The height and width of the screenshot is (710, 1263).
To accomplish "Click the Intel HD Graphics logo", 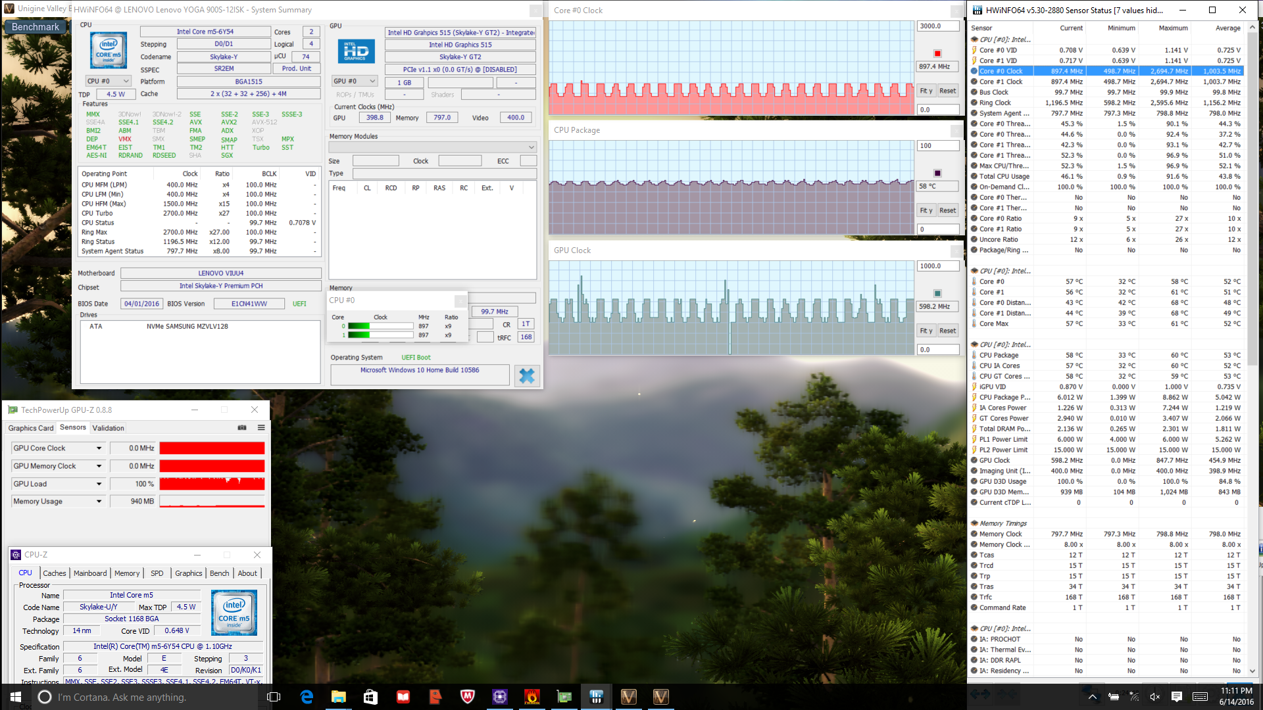I will click(x=356, y=51).
